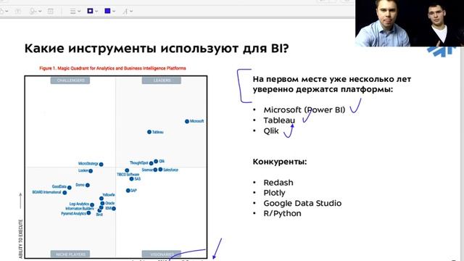The image size is (464, 261).
Task: Click the 'Plotly' bullet
Action: 274,193
